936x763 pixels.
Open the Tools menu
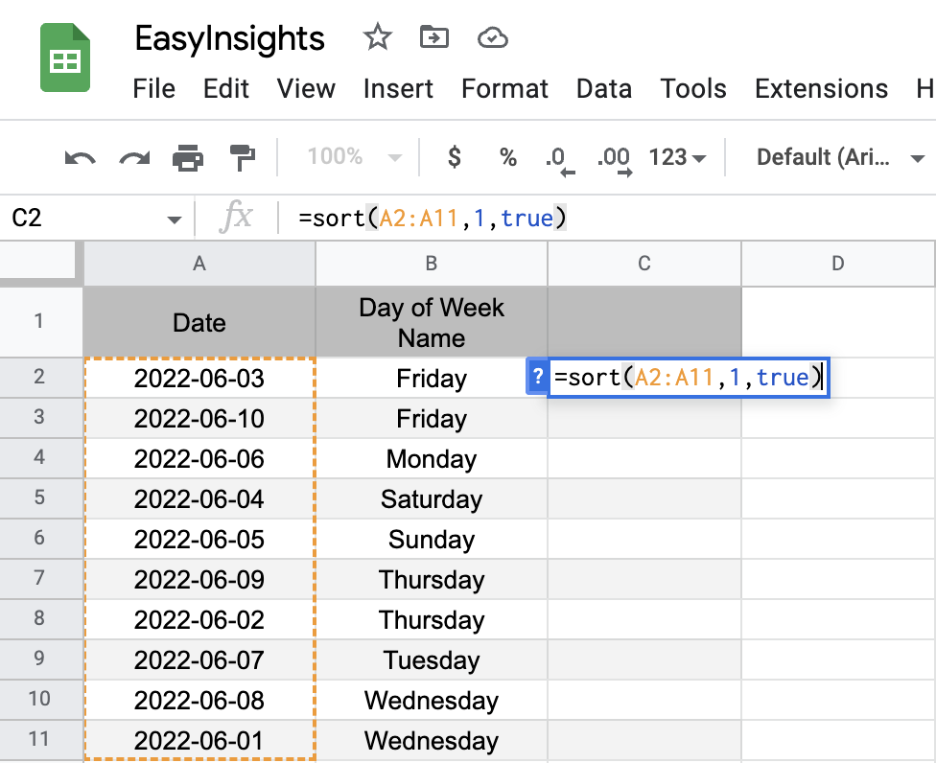693,89
